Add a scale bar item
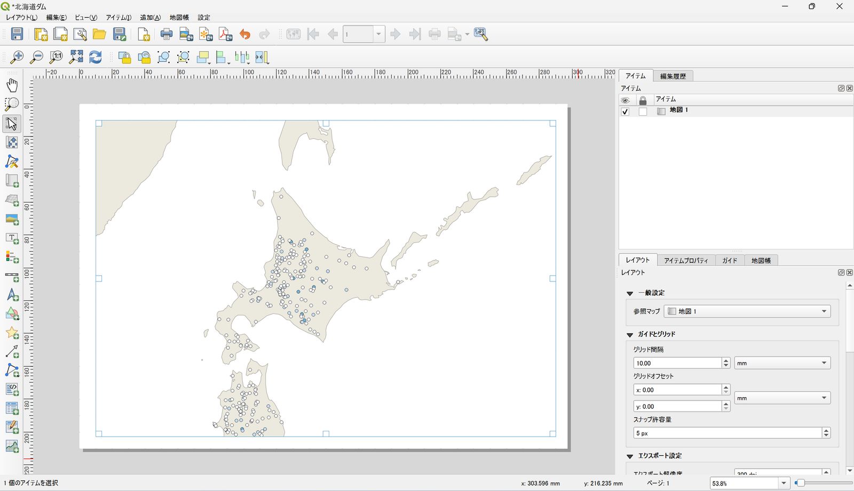The image size is (854, 491). 12,276
